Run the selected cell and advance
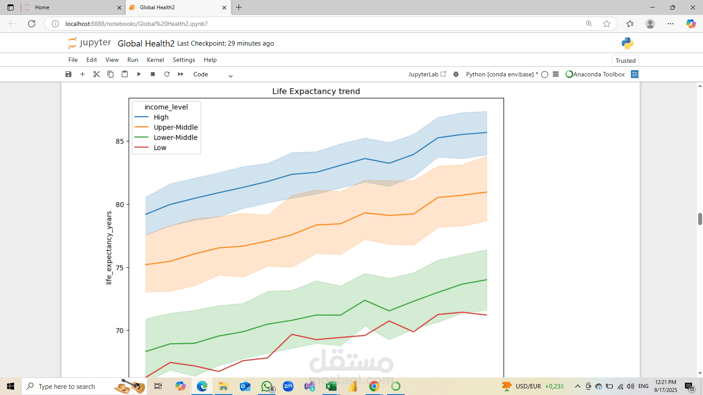Image resolution: width=703 pixels, height=395 pixels. (x=139, y=74)
